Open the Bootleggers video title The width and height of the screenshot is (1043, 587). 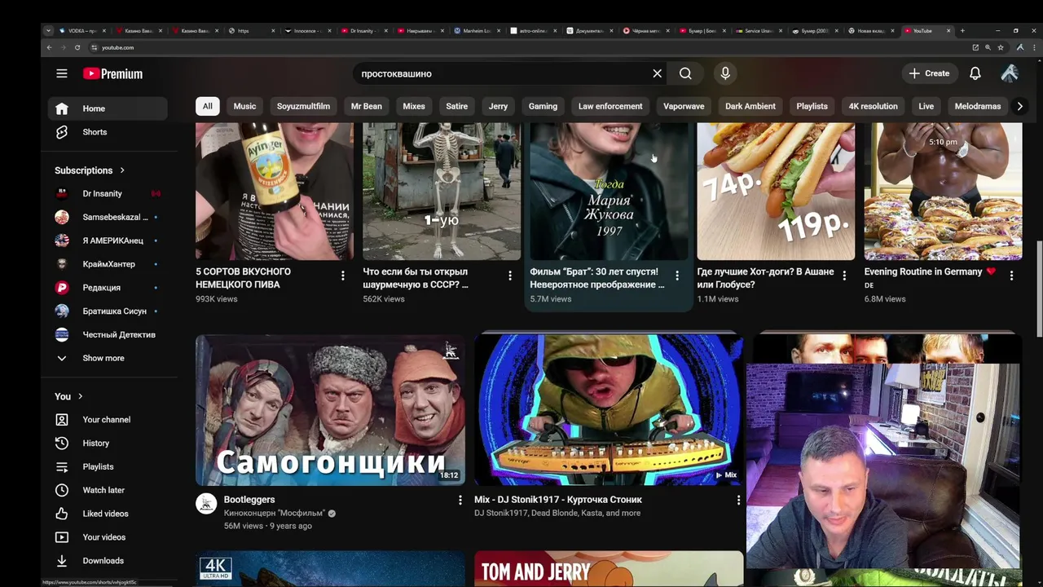(249, 500)
